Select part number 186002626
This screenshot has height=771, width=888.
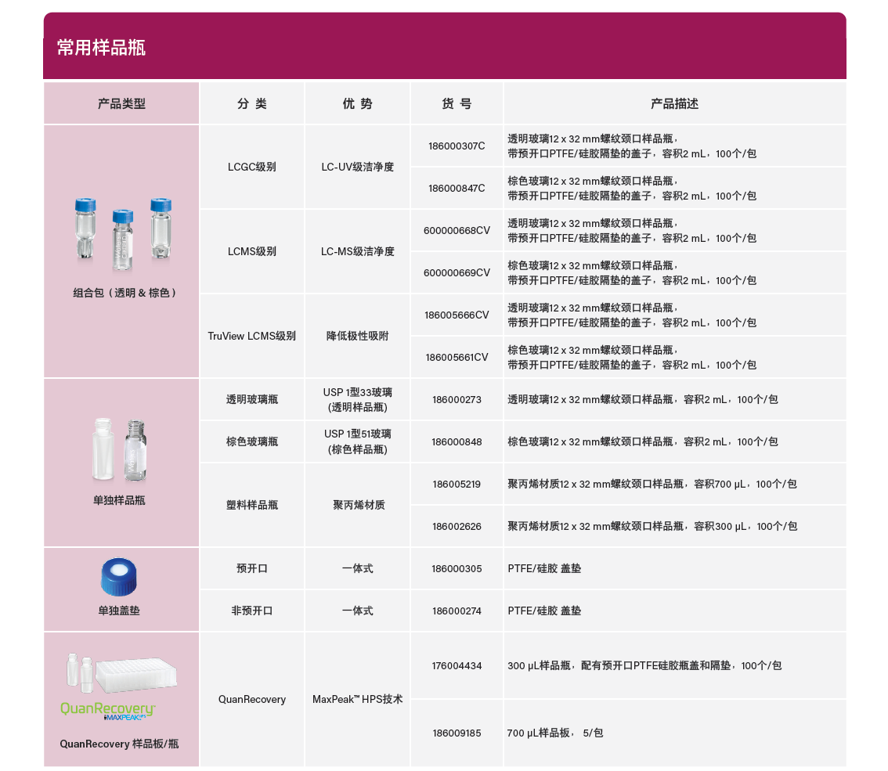(x=457, y=527)
